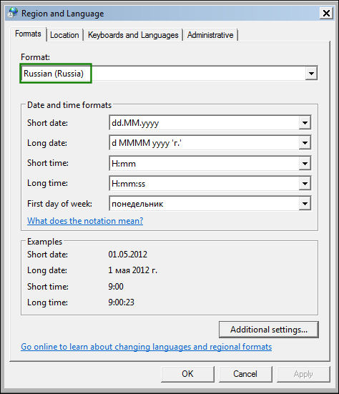339x394 pixels.
Task: Click the Cancel button
Action: pyautogui.click(x=245, y=374)
